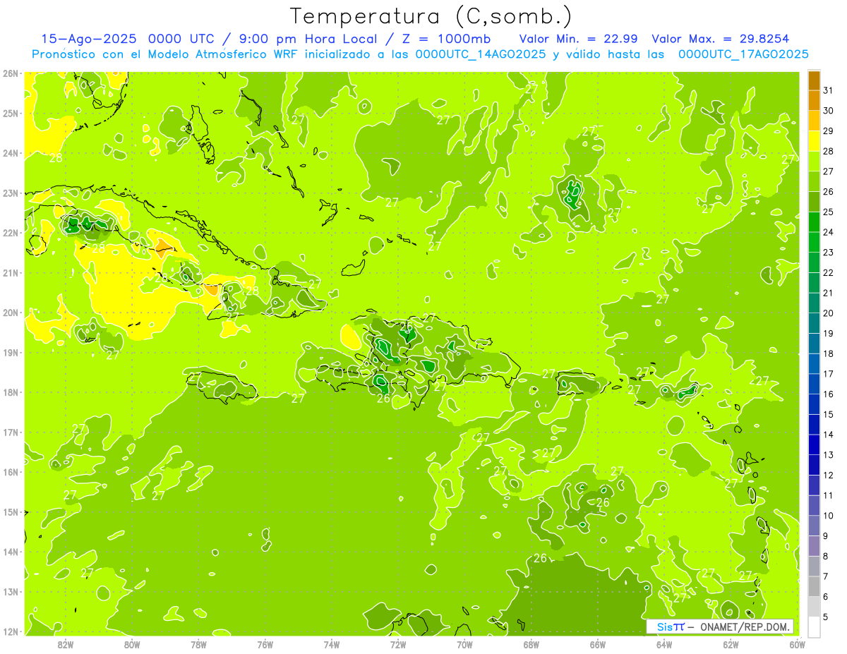Click the 12N latitude axis label
Viewport: 847px width, 654px height.
pyautogui.click(x=11, y=631)
